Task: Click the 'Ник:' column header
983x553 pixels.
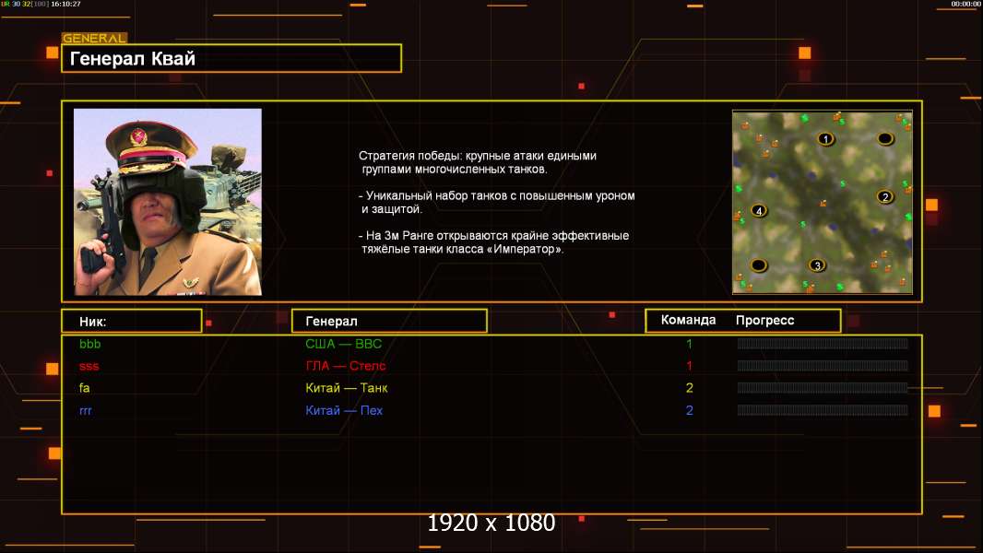Action: coord(132,322)
